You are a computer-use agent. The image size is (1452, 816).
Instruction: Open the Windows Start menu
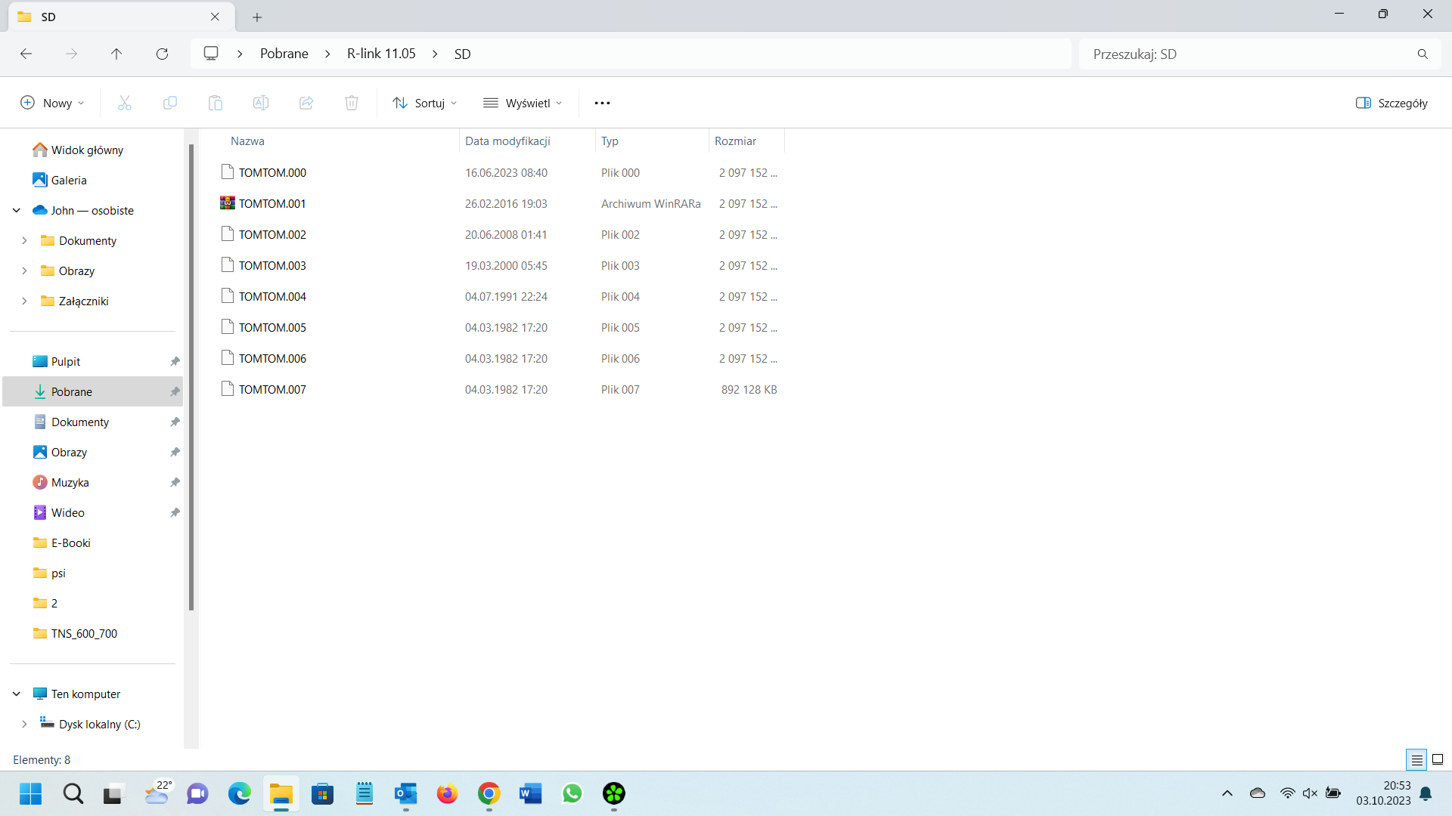pyautogui.click(x=30, y=793)
